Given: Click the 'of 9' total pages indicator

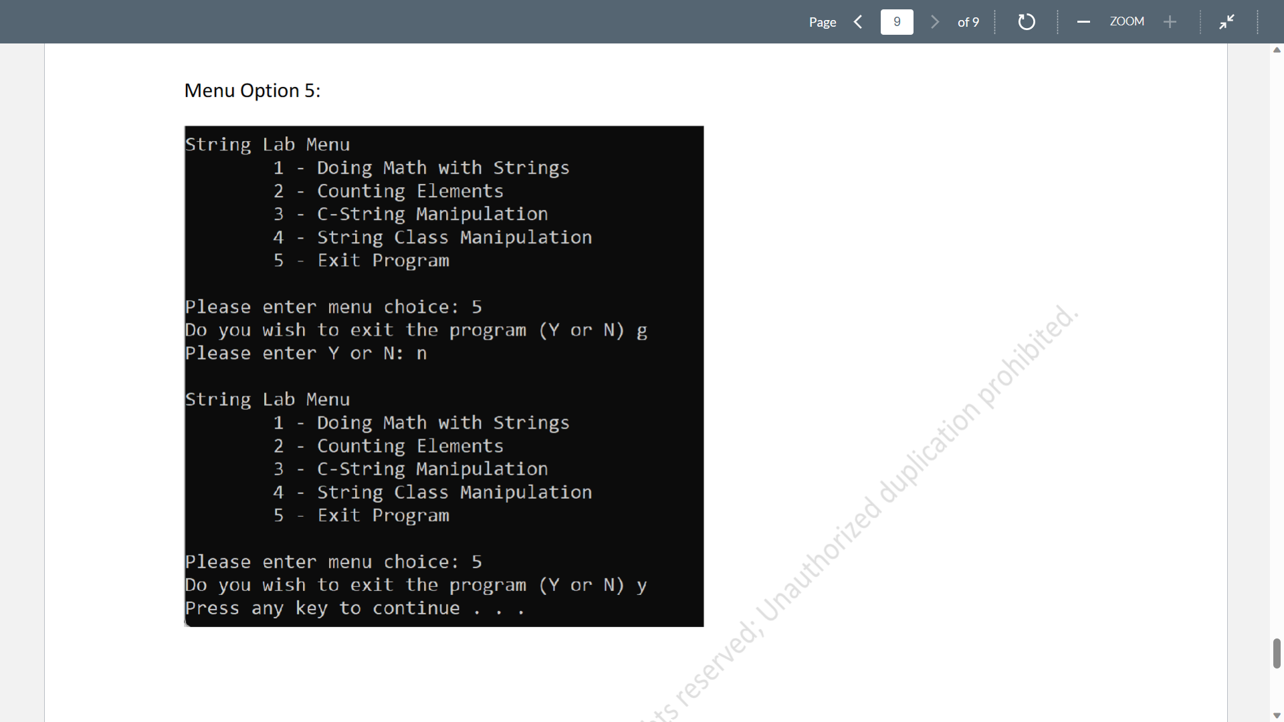Looking at the screenshot, I should coord(968,21).
